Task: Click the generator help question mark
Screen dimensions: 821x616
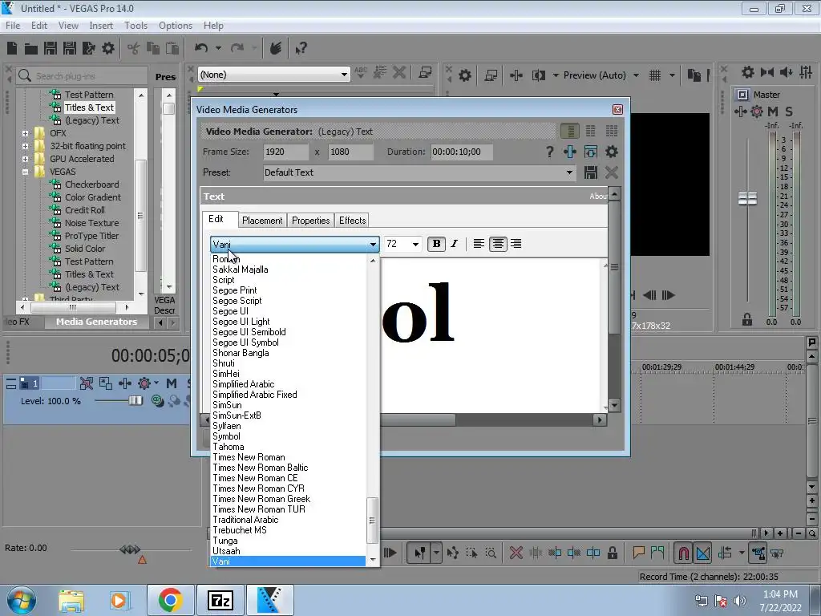Action: tap(549, 152)
